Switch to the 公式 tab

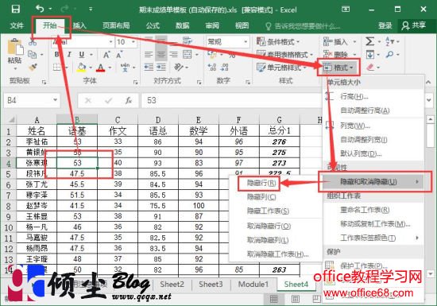153,25
